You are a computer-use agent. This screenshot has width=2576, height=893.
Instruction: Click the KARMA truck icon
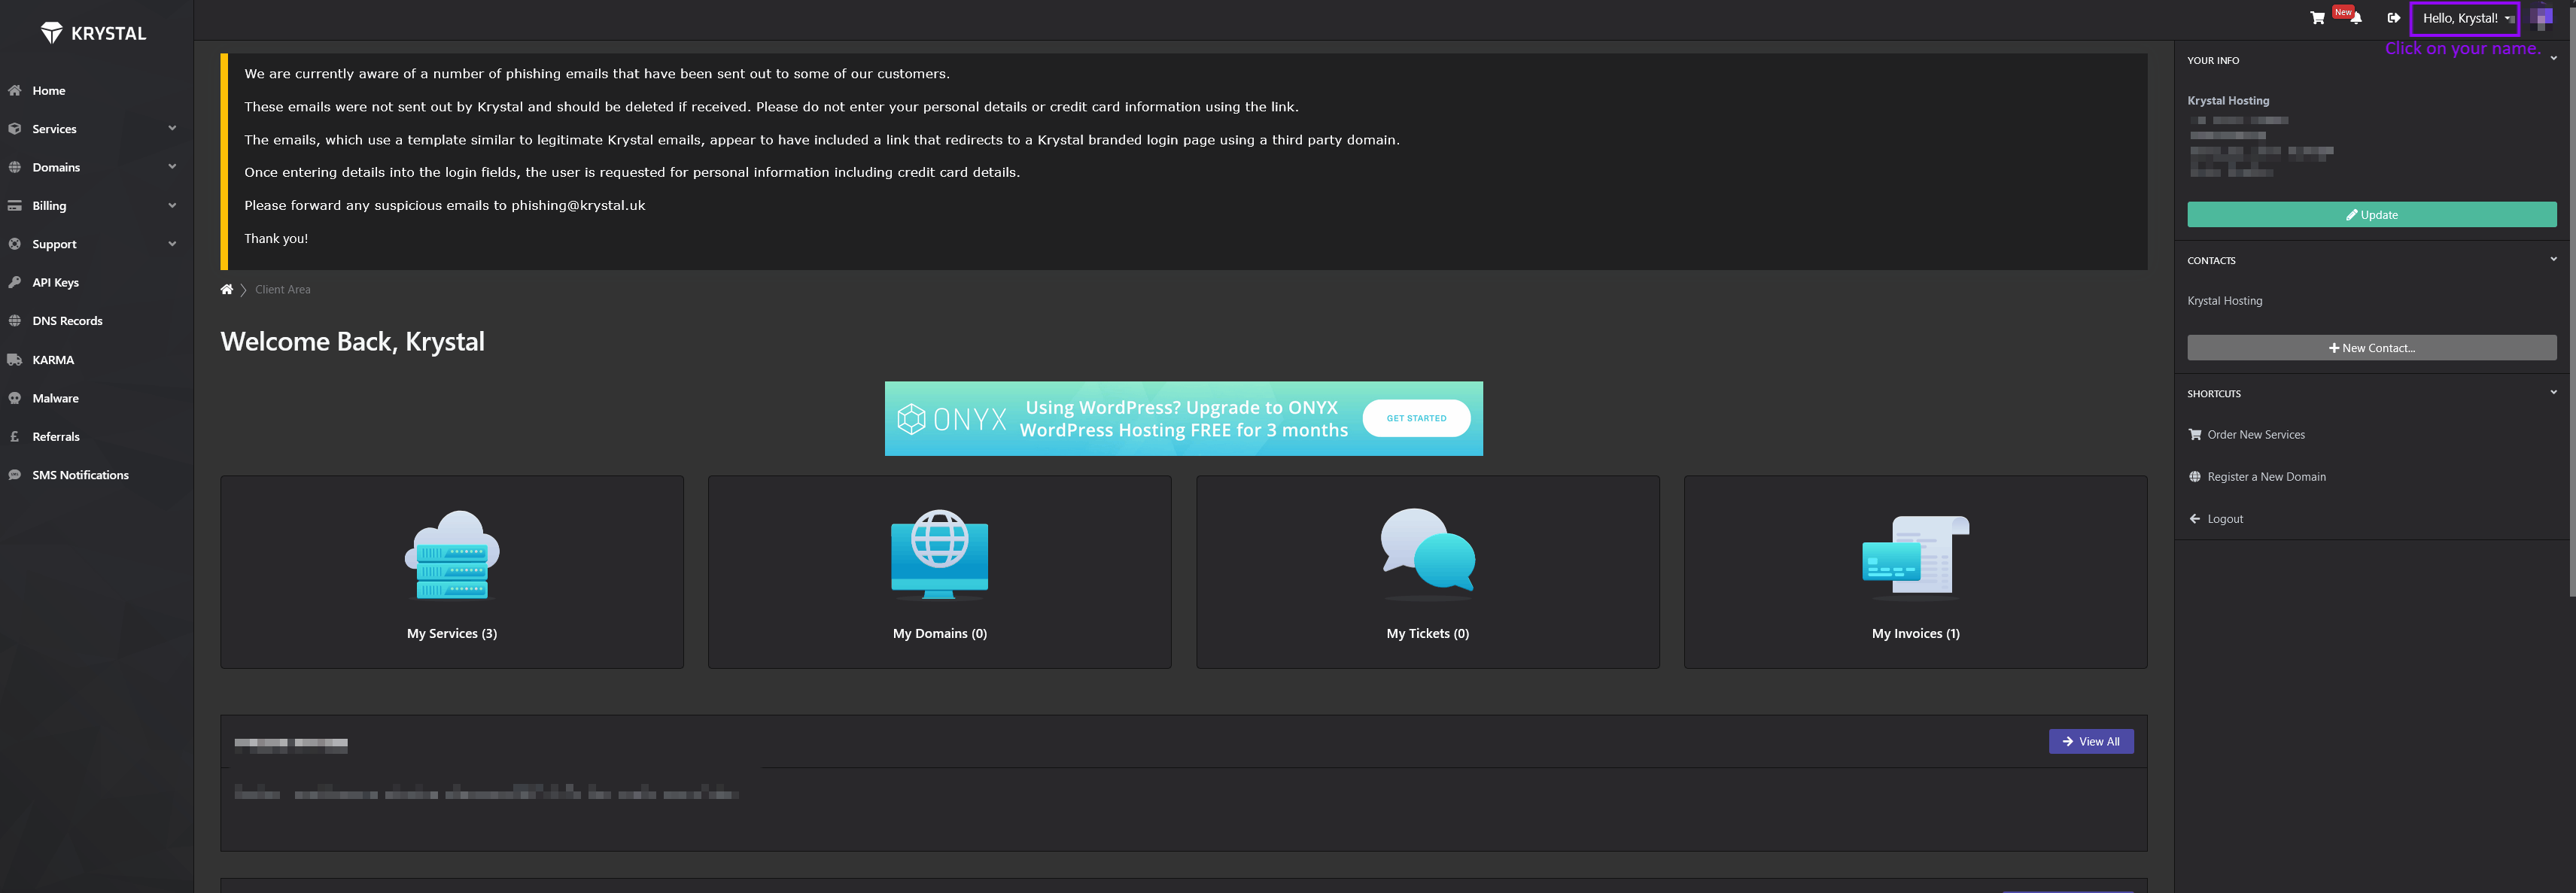14,360
